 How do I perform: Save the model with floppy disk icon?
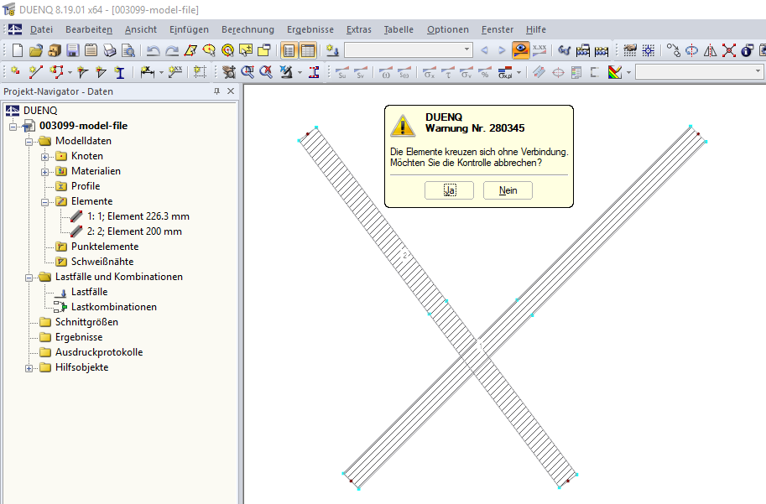[x=73, y=50]
